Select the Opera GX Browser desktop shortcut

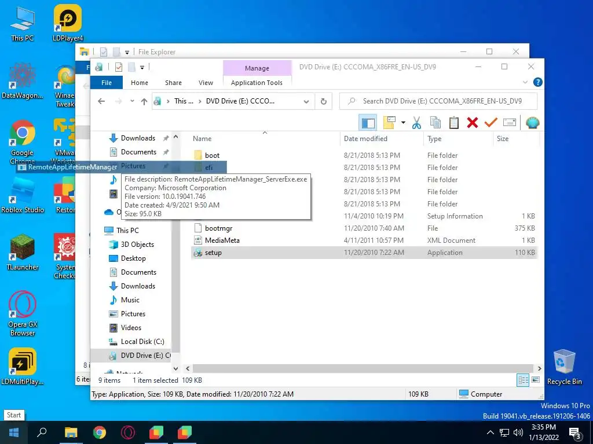[23, 313]
